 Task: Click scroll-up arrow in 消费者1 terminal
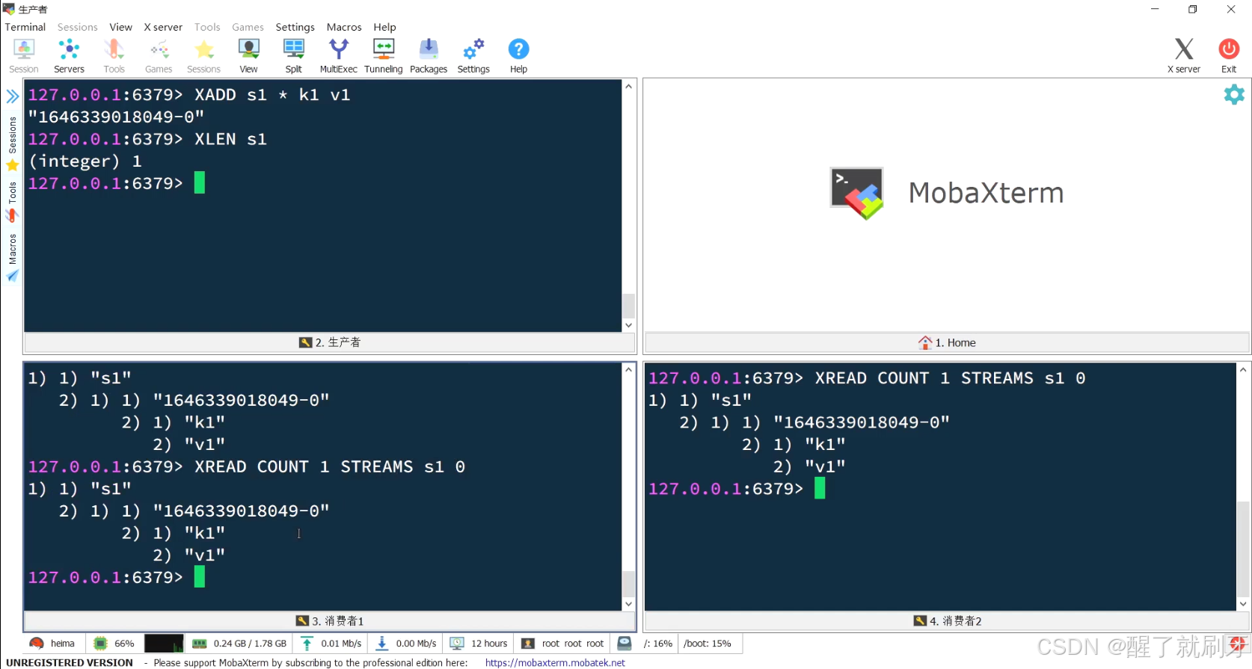tap(628, 369)
